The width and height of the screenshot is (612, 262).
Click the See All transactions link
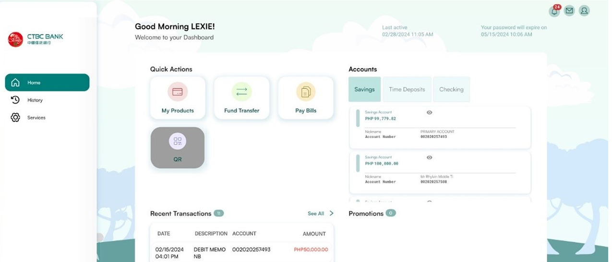tap(316, 214)
